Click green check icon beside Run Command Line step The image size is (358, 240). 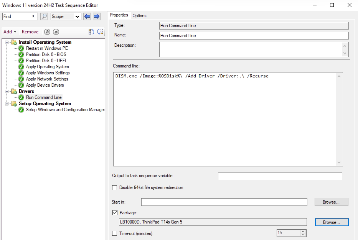[21, 97]
